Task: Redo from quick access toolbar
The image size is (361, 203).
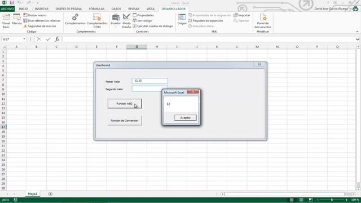Action: [x=29, y=3]
